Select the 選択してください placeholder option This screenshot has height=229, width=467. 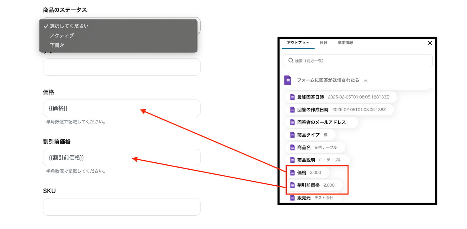pyautogui.click(x=118, y=26)
